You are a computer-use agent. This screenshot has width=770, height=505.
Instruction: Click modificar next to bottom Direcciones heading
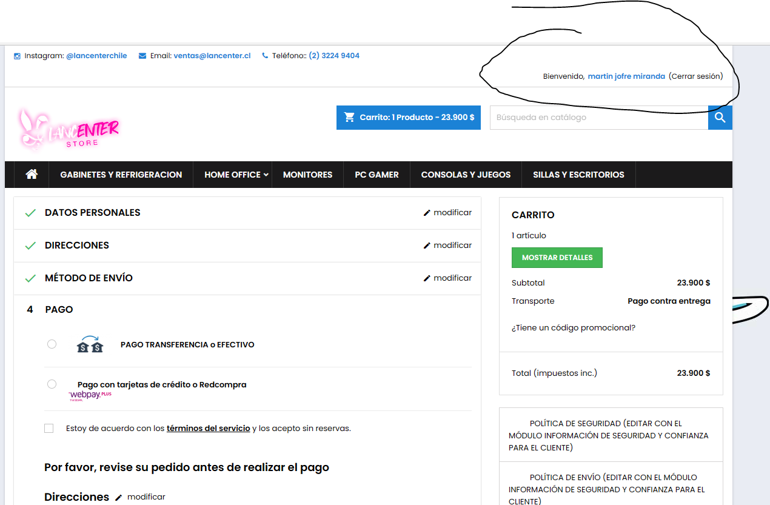(146, 497)
